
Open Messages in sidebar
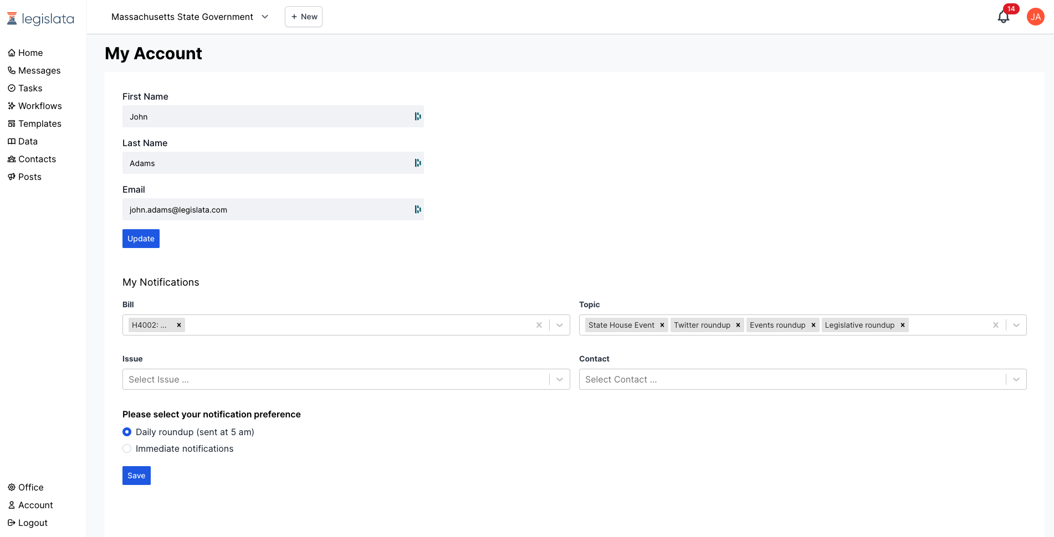click(x=34, y=70)
